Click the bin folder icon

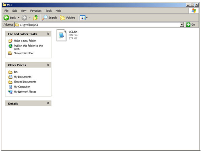point(10,72)
